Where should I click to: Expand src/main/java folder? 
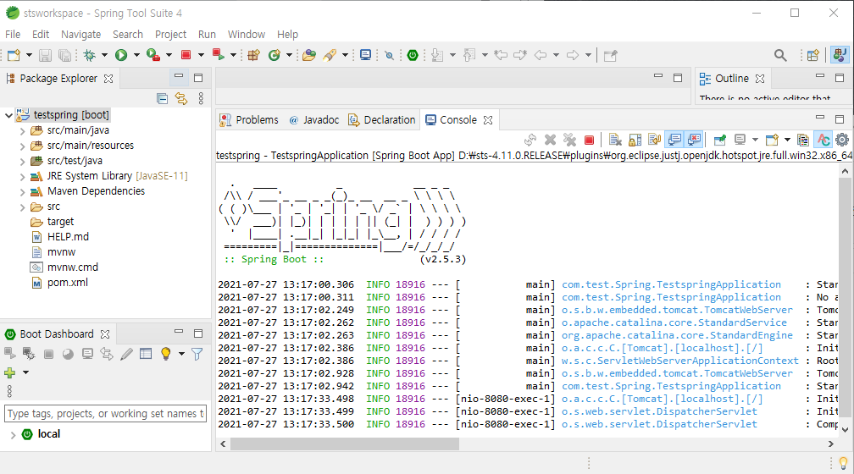tap(22, 130)
